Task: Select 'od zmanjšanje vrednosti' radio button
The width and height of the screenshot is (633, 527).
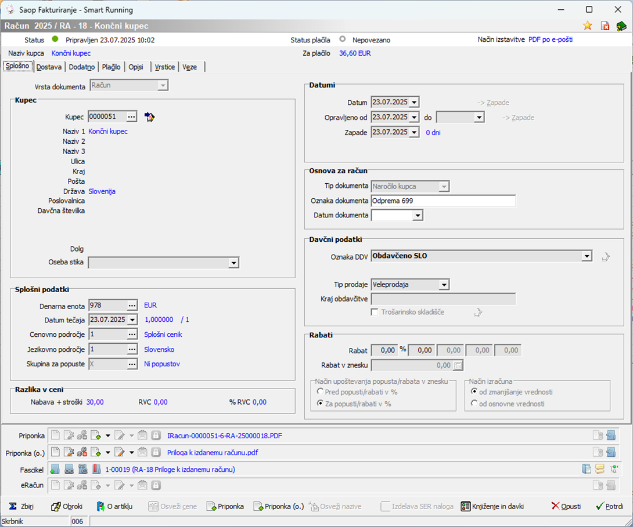Action: point(474,392)
